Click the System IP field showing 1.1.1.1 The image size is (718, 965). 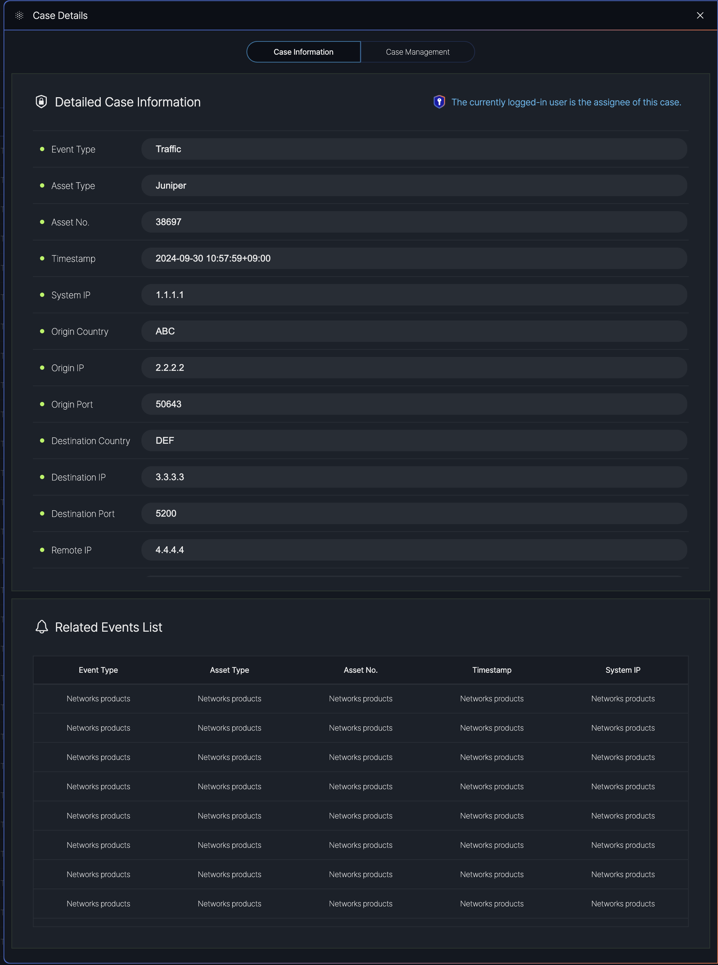click(x=414, y=295)
